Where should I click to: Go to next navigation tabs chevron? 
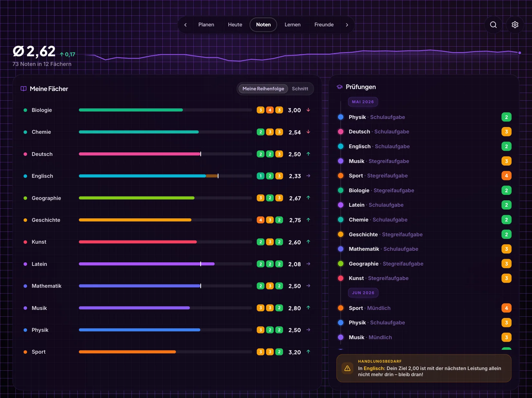point(347,25)
